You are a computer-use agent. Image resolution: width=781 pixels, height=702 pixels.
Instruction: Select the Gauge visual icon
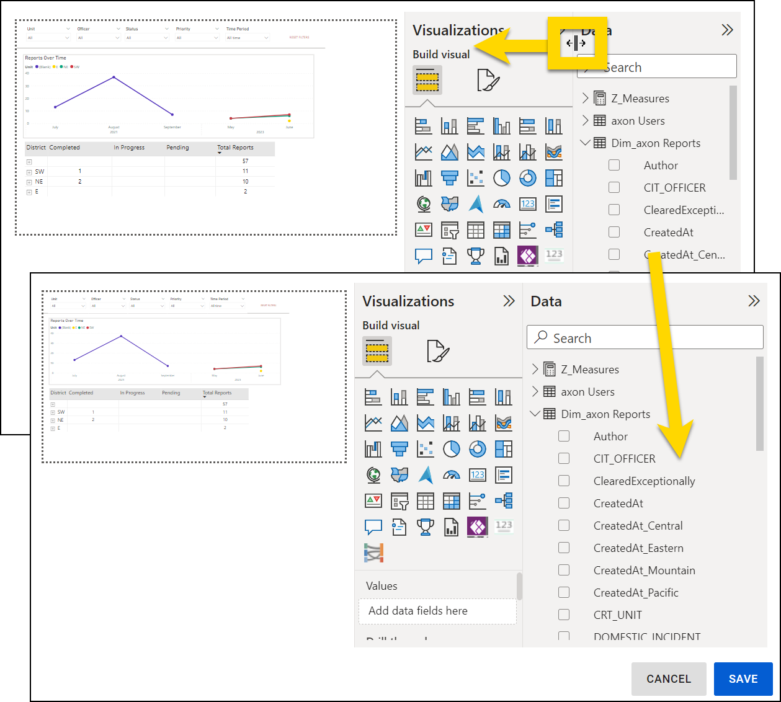tap(451, 474)
